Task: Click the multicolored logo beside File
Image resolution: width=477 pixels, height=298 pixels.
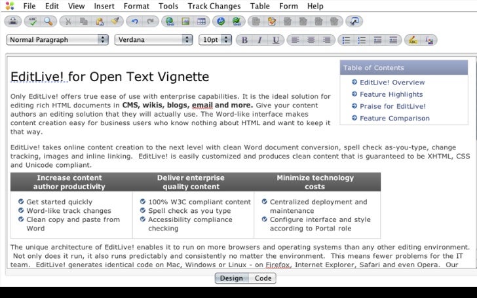Action: coord(10,6)
